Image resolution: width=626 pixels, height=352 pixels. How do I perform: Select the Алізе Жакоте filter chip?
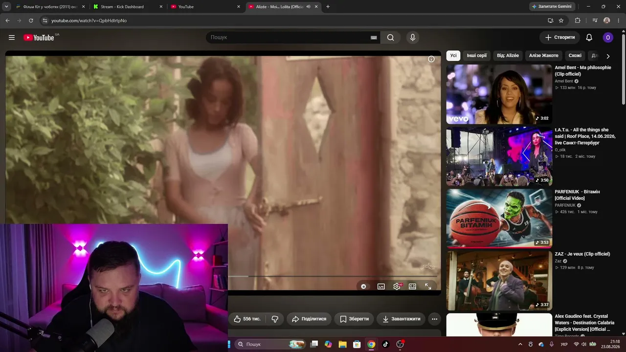coord(544,56)
